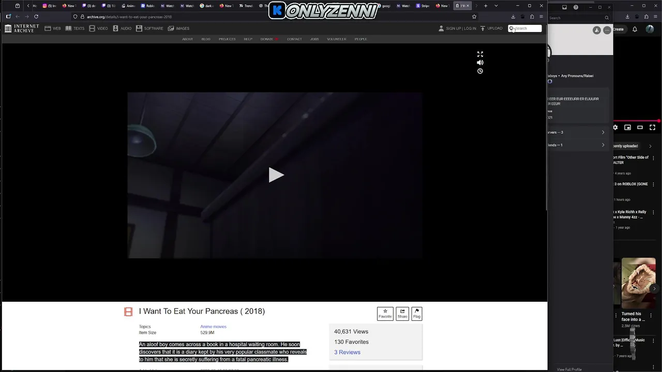Viewport: 662px width, 372px height.
Task: Bookmark this page with the star icon
Action: (x=474, y=17)
